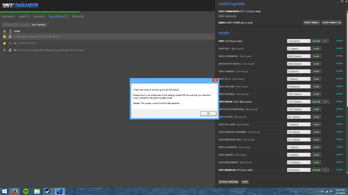
Task: Open DayZ Epoch version dropdown
Action: click(x=299, y=101)
